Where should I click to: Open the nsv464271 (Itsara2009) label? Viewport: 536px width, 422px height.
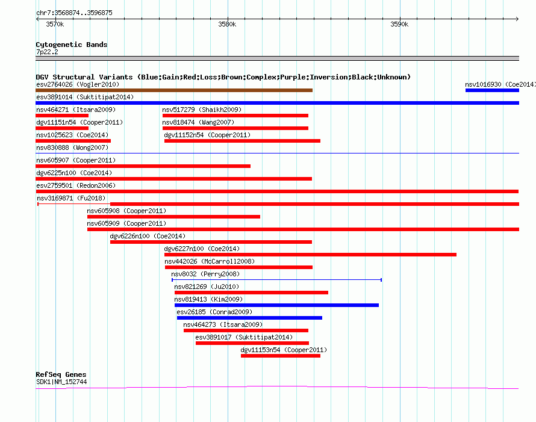(76, 110)
